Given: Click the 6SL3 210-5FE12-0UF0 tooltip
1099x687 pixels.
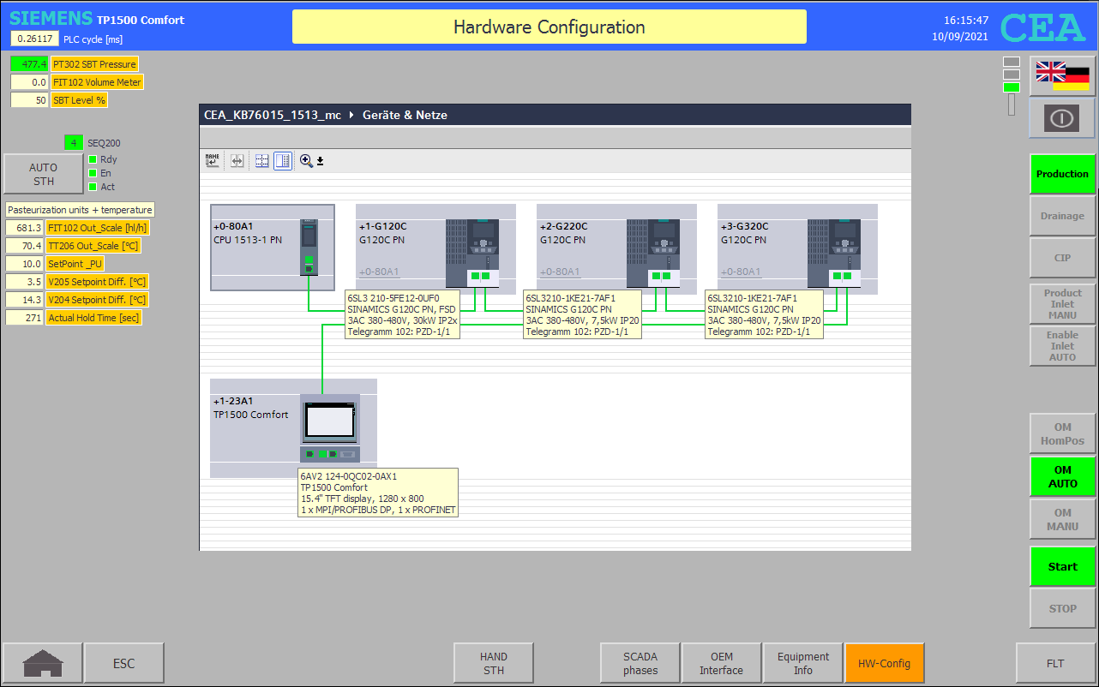Looking at the screenshot, I should pyautogui.click(x=402, y=314).
